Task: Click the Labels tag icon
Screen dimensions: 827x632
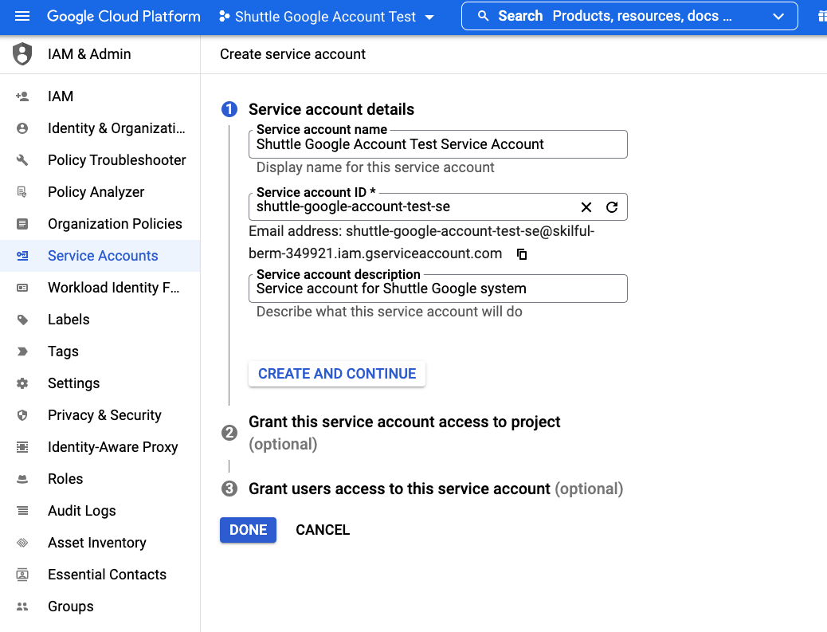Action: 22,320
